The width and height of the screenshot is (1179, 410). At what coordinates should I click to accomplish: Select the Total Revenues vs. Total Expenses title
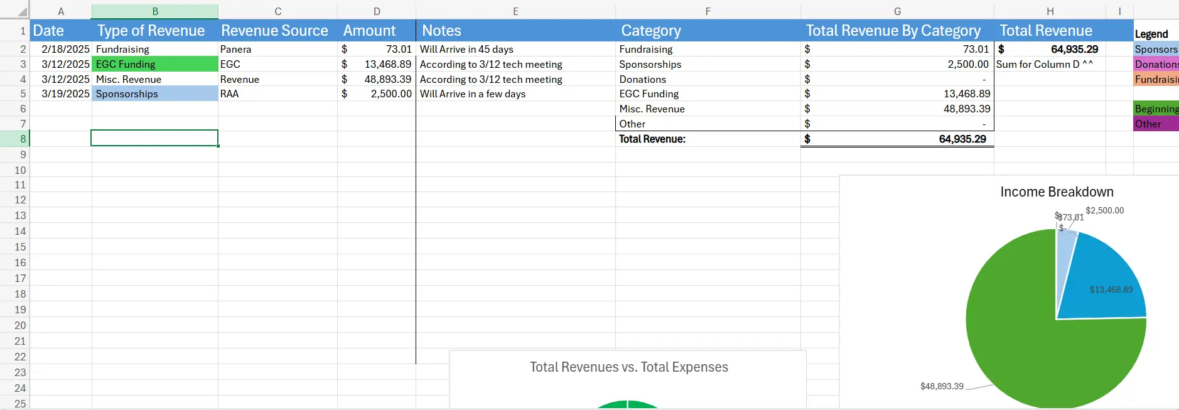coord(628,367)
